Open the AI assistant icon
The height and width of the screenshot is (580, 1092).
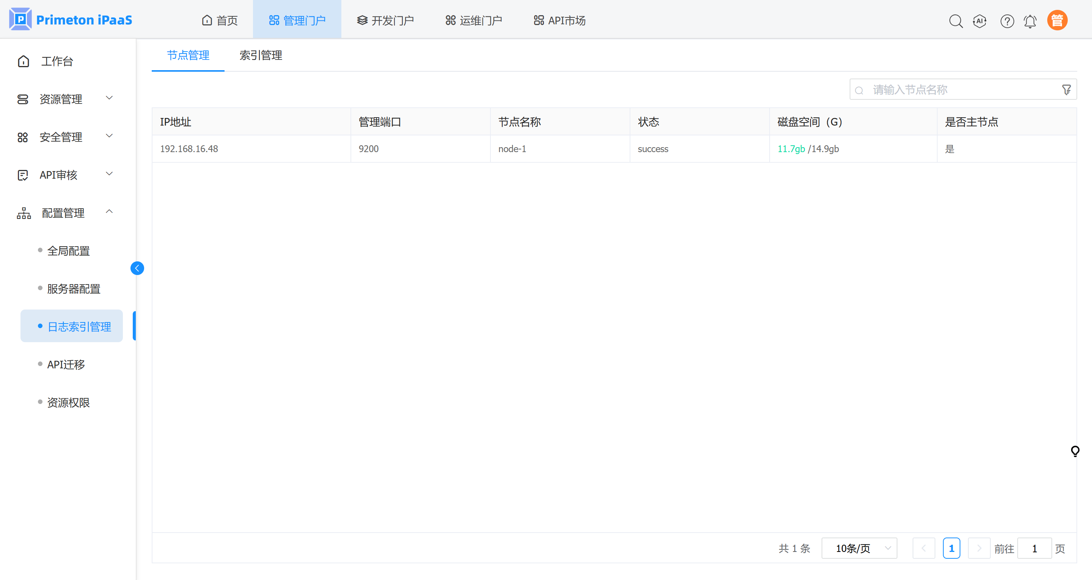[x=980, y=21]
